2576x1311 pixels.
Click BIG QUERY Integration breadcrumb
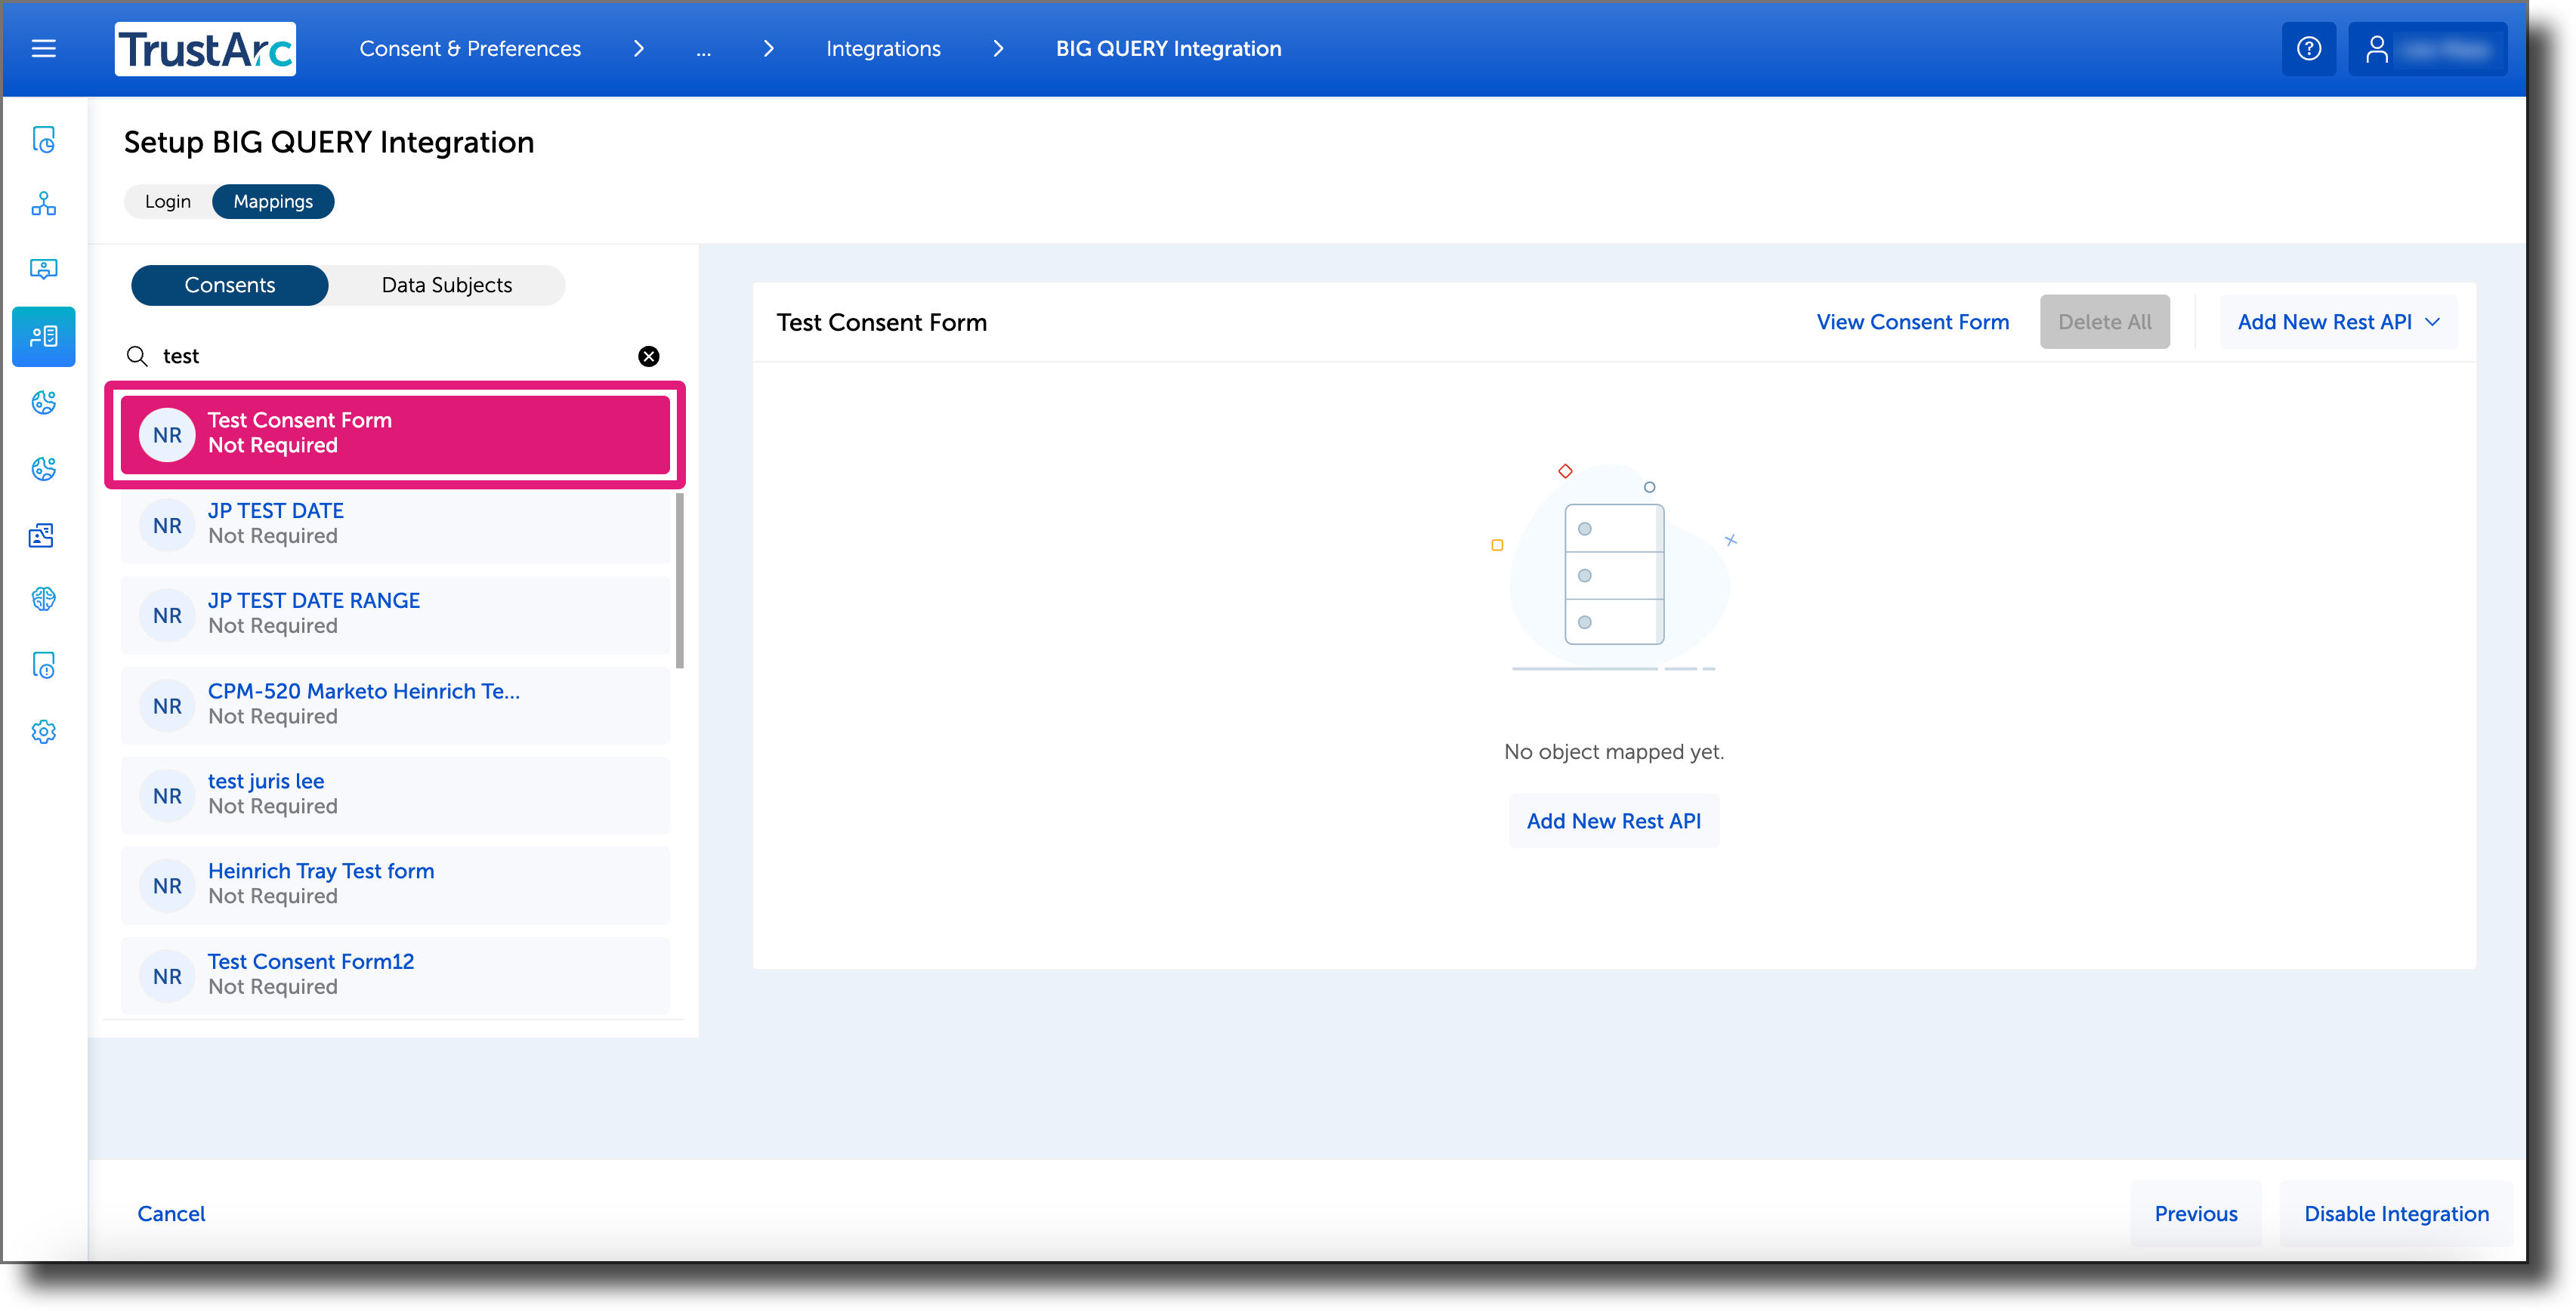(x=1168, y=48)
